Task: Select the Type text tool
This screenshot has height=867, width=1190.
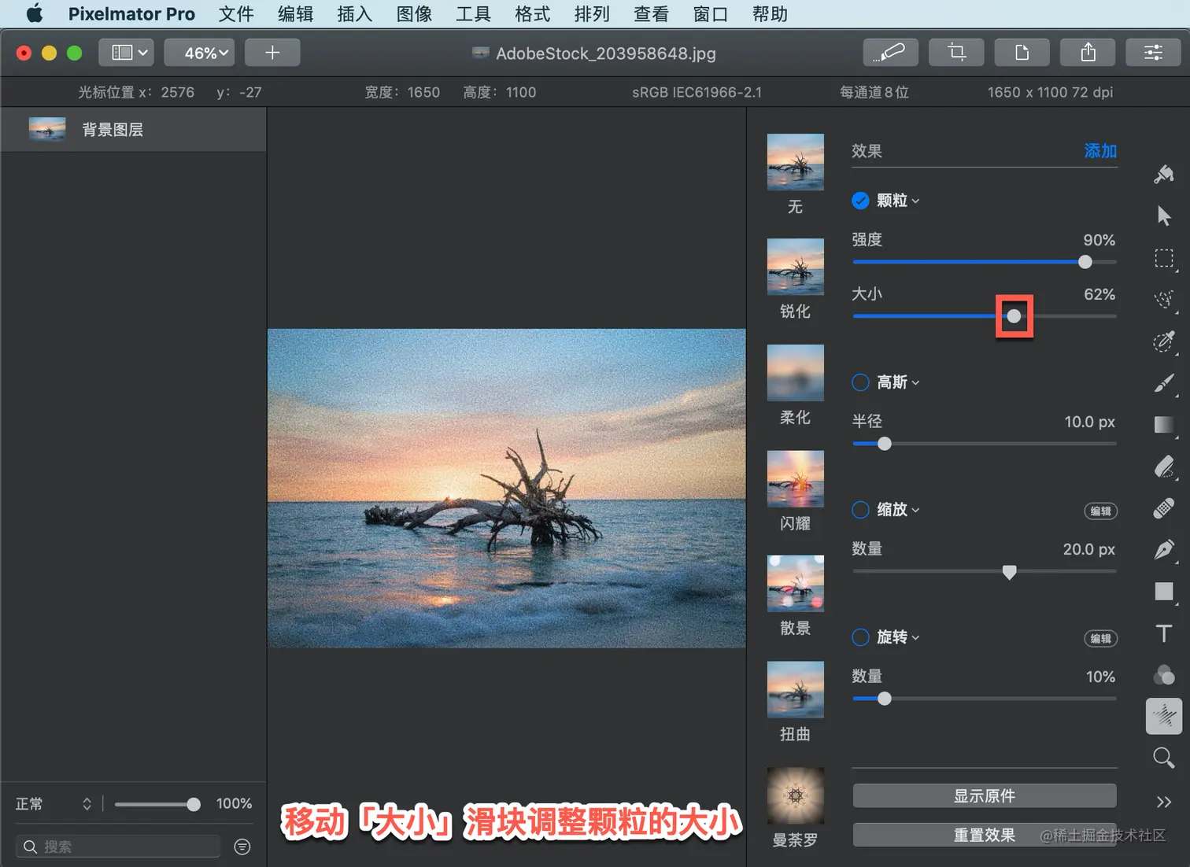Action: click(x=1164, y=633)
